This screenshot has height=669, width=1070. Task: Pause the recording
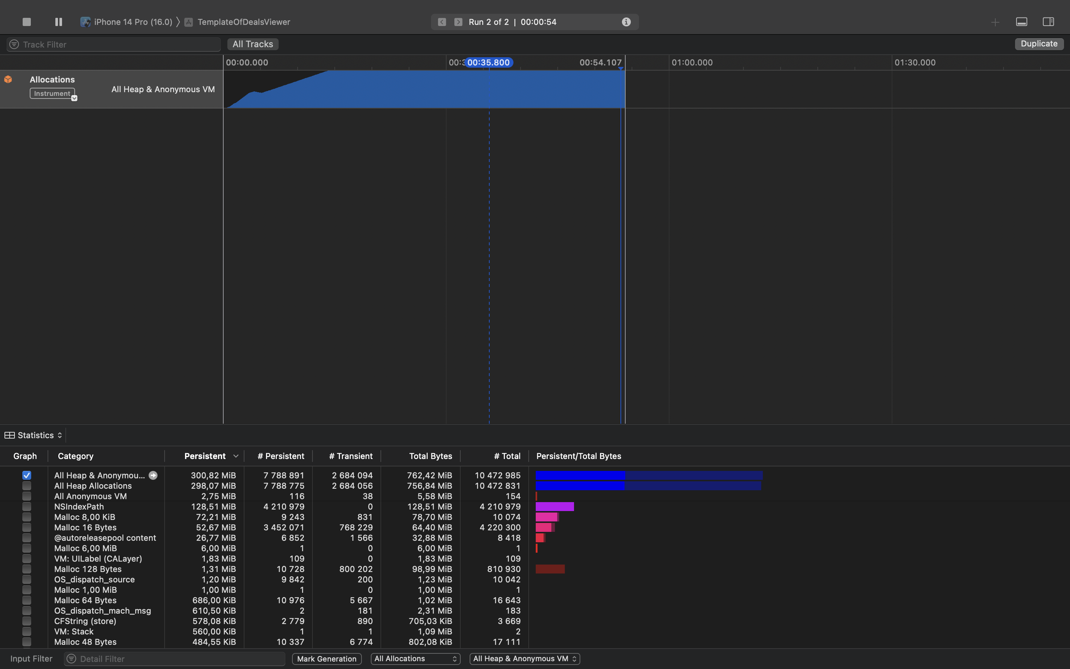point(58,22)
